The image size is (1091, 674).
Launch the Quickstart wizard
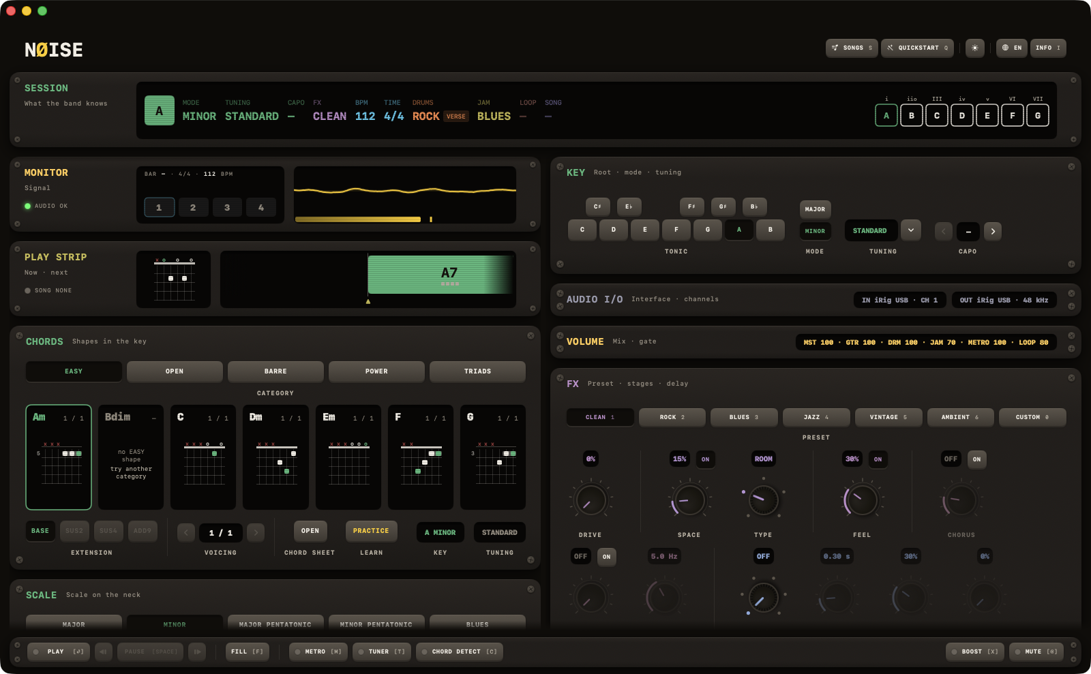[x=917, y=48]
